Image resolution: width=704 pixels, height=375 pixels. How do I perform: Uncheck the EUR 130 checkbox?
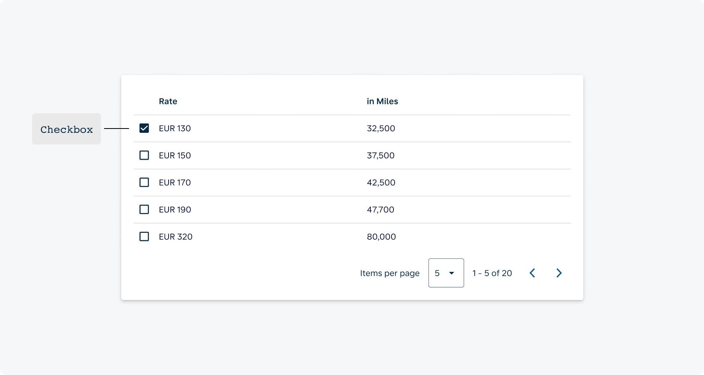pyautogui.click(x=144, y=128)
